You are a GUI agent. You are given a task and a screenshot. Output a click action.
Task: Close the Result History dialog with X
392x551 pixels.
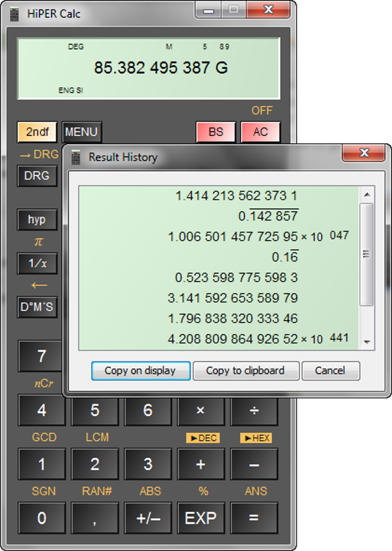tap(364, 153)
